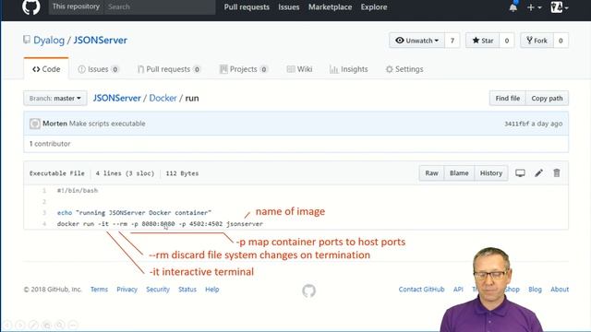Click the Copy path button
Image resolution: width=591 pixels, height=332 pixels.
coord(547,99)
